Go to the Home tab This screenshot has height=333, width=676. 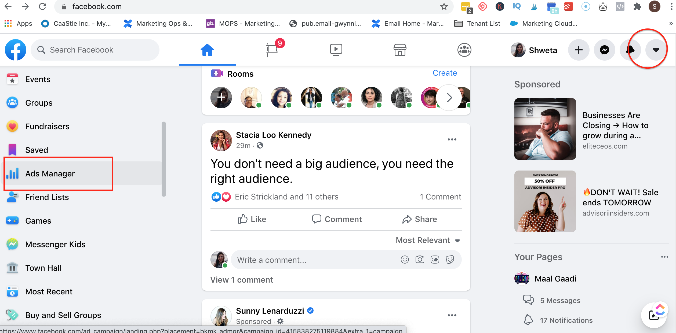(x=207, y=50)
